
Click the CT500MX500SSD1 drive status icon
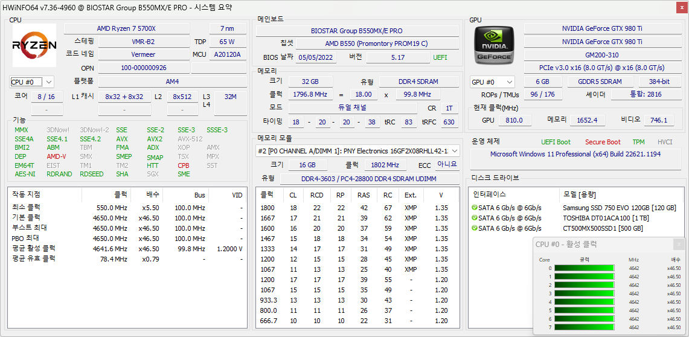[474, 228]
